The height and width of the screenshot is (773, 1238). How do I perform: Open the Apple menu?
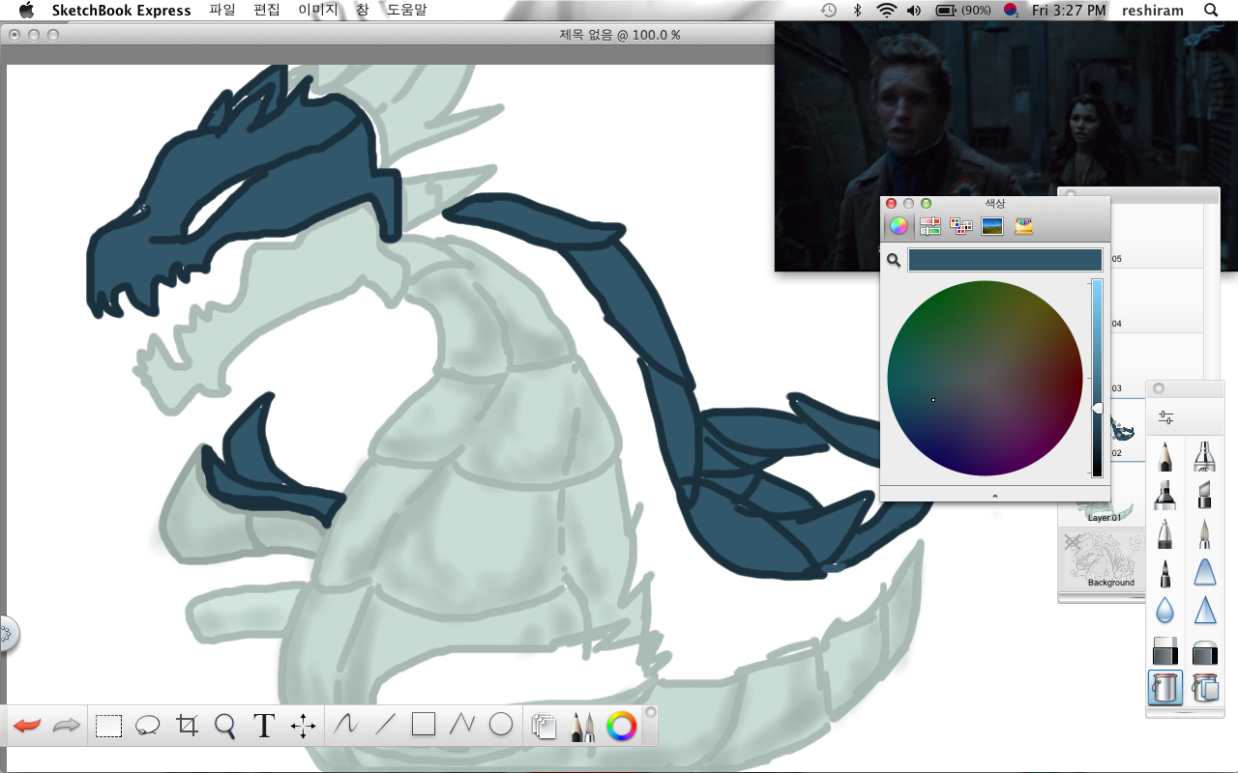26,10
